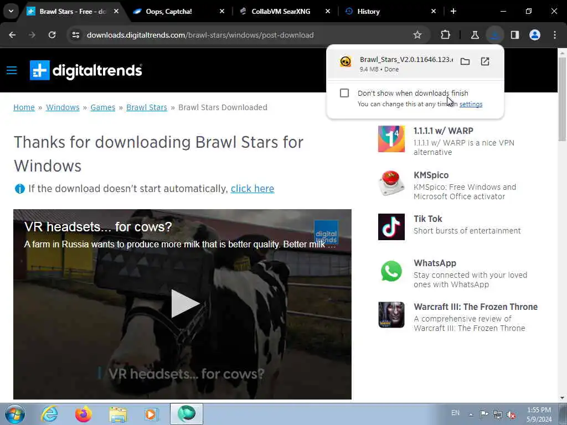
Task: Open Windows Explorer from taskbar
Action: (118, 414)
